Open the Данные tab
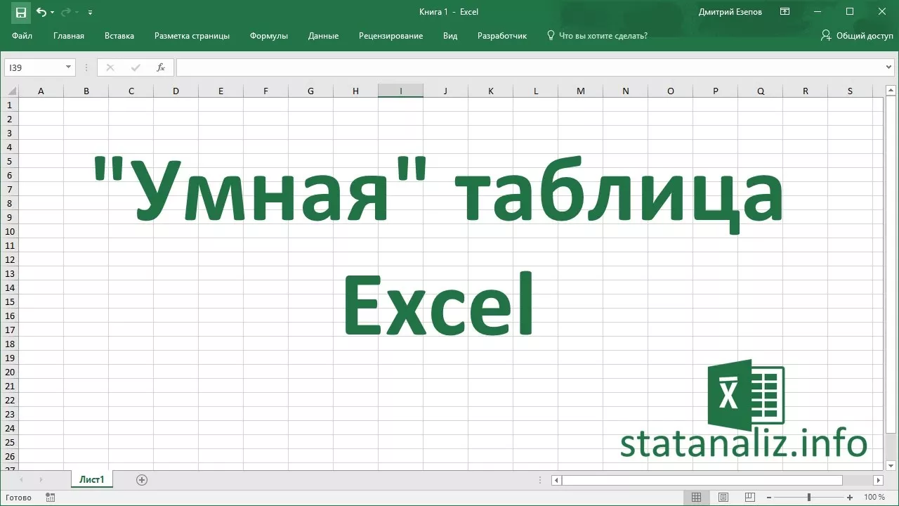This screenshot has width=899, height=506. [323, 36]
